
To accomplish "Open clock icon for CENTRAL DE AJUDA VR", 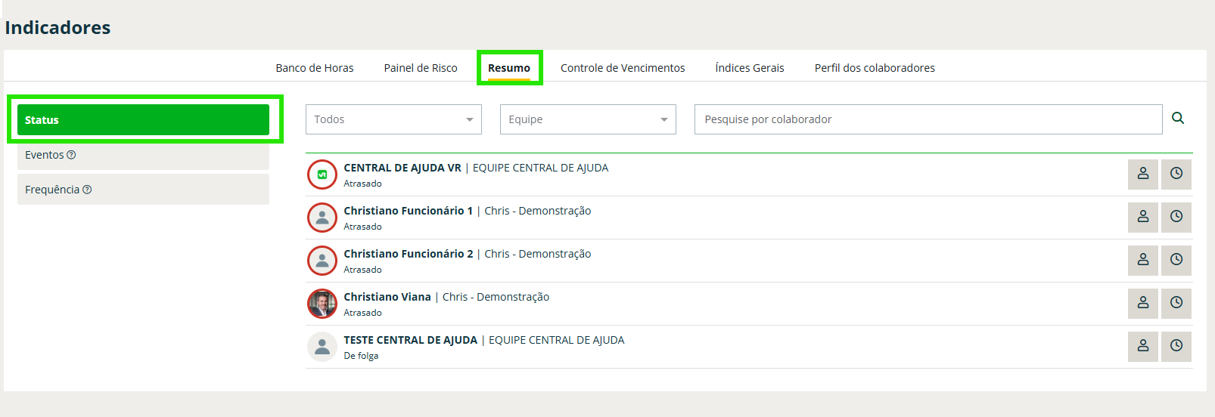I will 1176,174.
